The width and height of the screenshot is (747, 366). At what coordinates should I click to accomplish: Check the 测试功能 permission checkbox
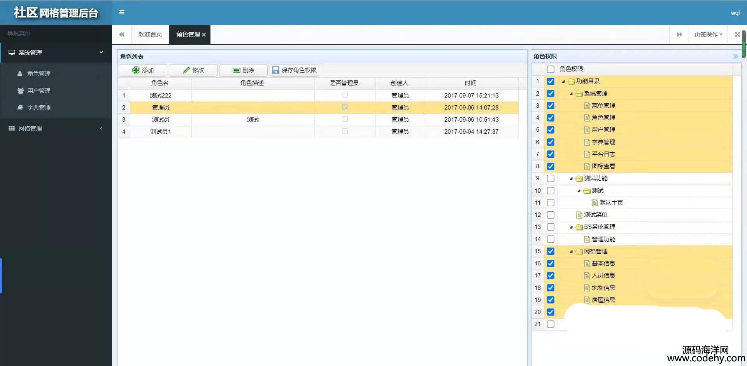coord(551,178)
